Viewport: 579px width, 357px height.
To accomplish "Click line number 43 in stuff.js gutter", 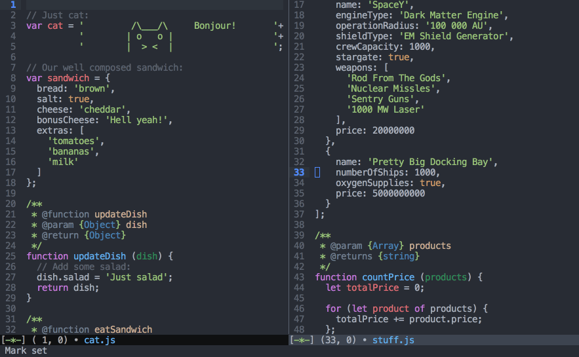I will 299,277.
